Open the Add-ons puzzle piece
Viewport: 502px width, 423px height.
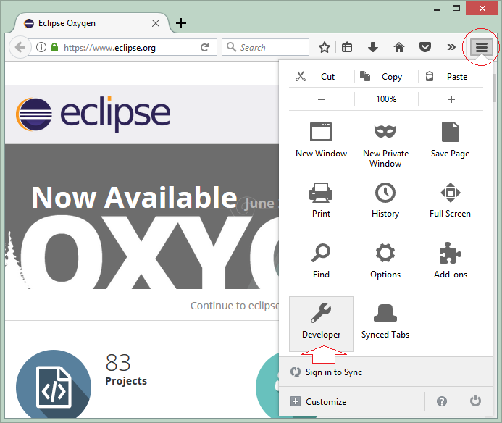[450, 261]
